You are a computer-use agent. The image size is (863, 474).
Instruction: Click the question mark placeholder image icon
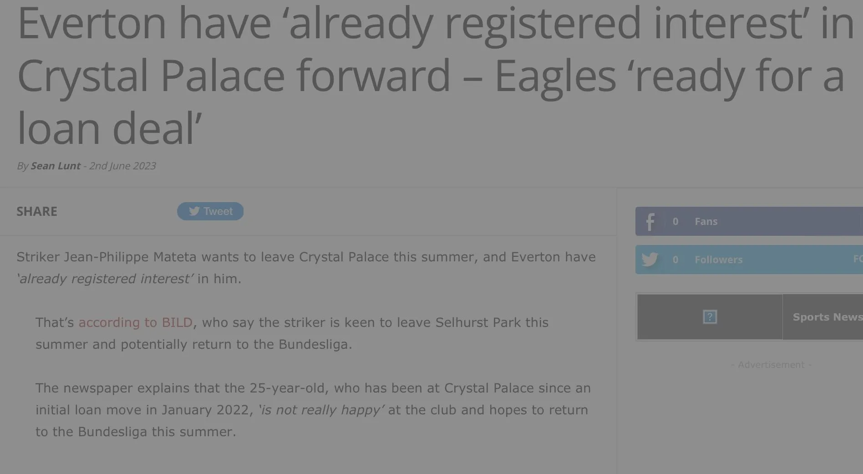710,317
